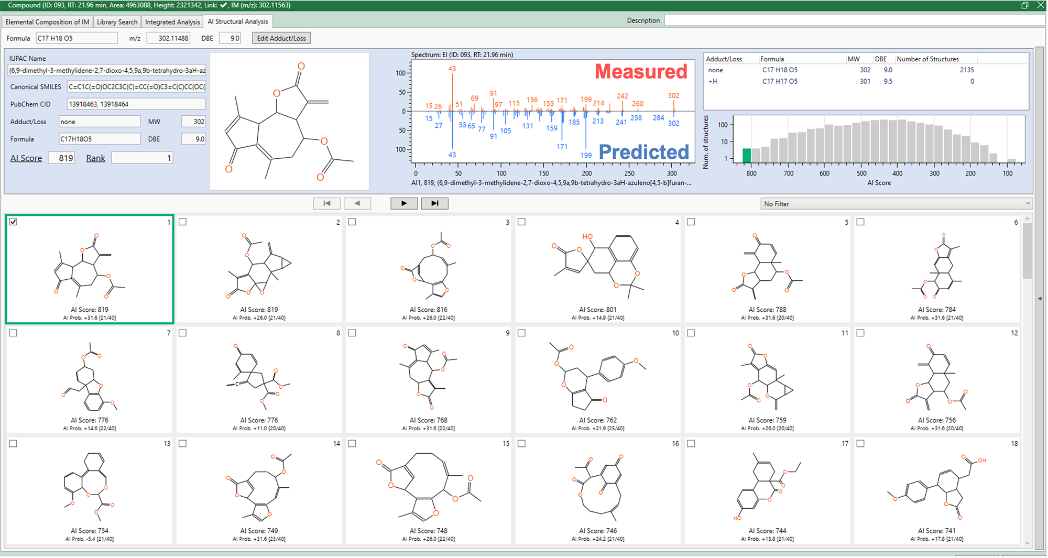Collapse side panel with left arrow

(x=1040, y=299)
